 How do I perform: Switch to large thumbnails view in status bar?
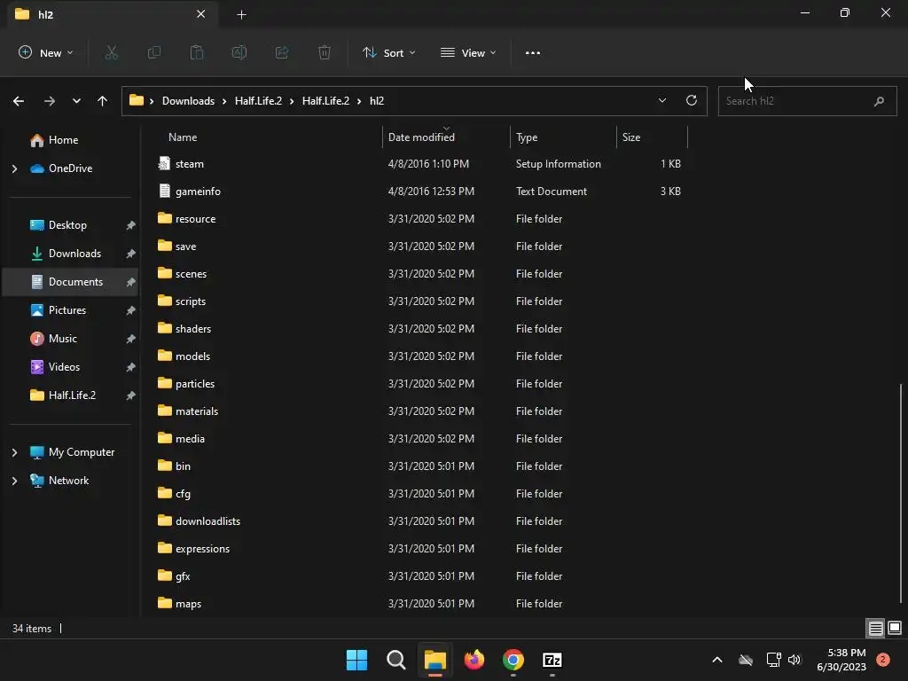pyautogui.click(x=895, y=628)
